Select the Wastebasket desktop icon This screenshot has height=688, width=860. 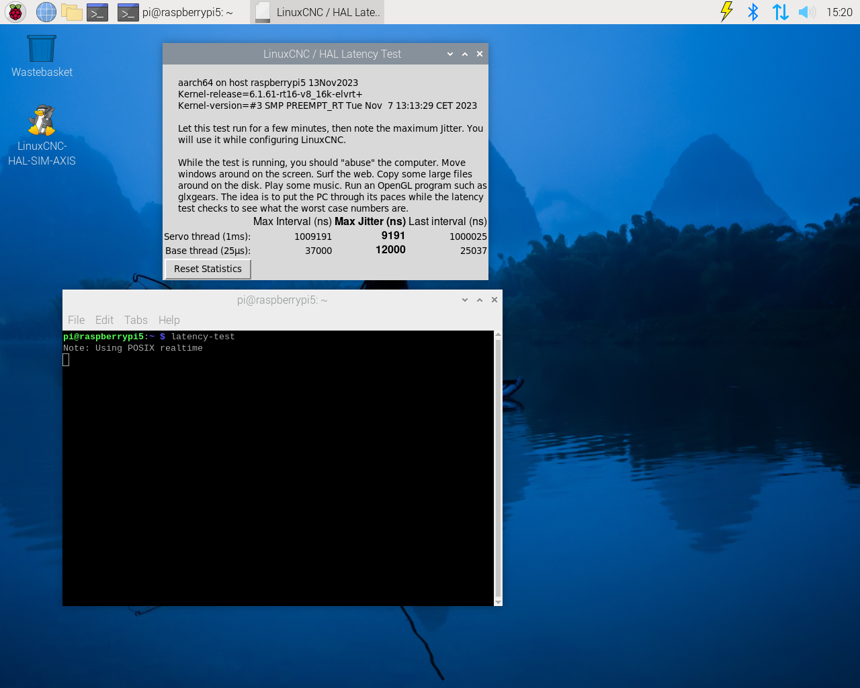point(42,56)
